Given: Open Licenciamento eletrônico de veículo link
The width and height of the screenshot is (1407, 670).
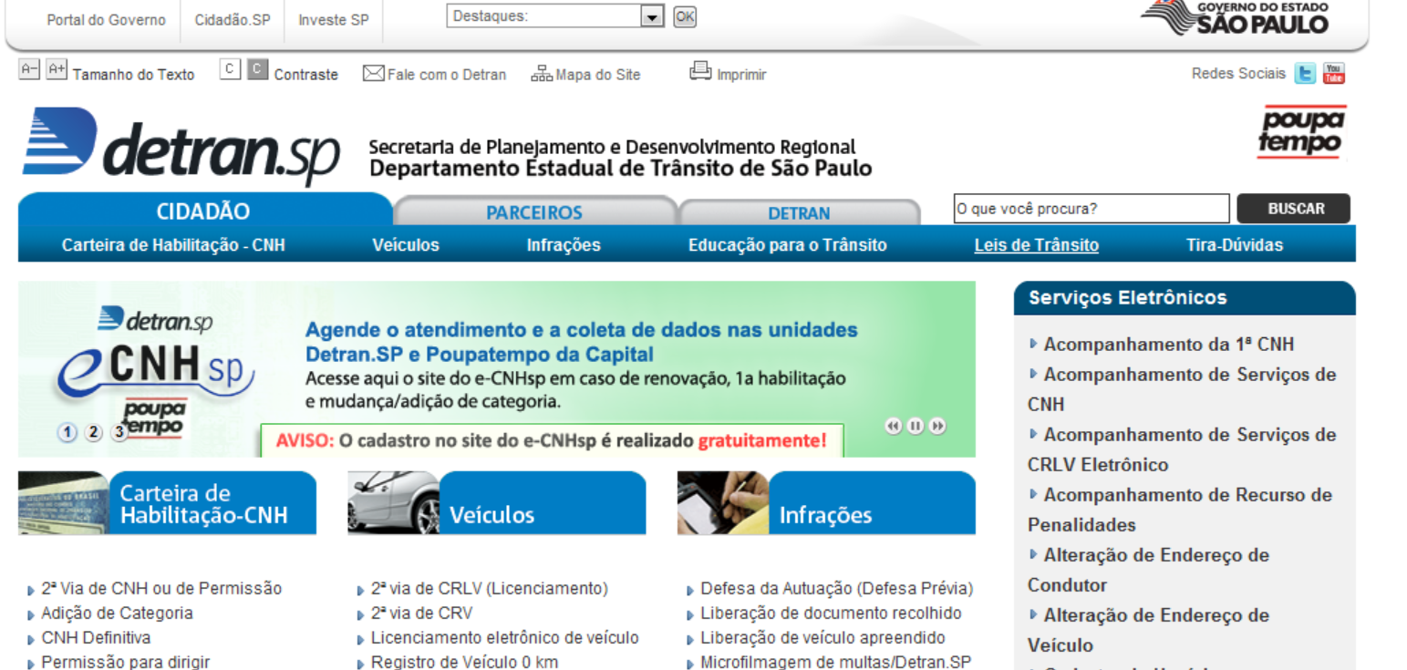Looking at the screenshot, I should [504, 638].
